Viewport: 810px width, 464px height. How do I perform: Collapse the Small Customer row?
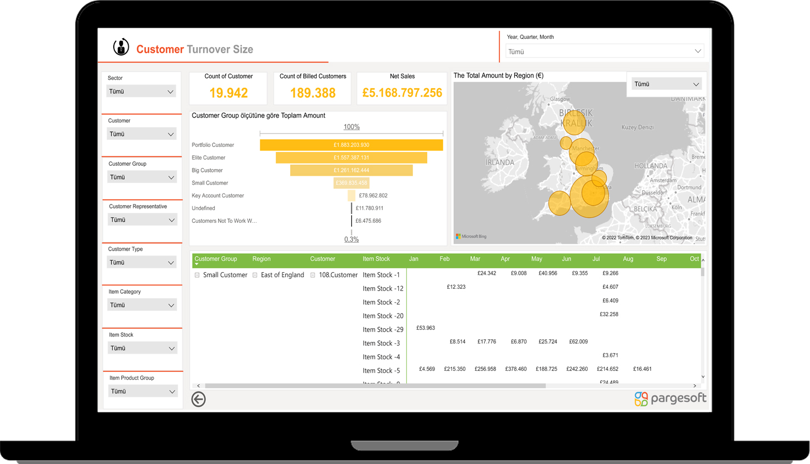pos(197,275)
